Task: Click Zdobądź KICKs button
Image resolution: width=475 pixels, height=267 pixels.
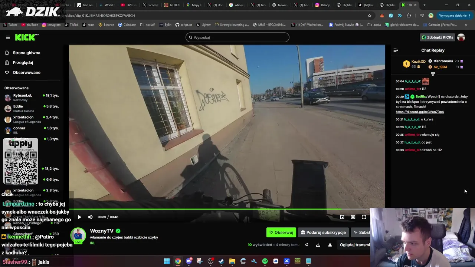Action: [x=437, y=37]
